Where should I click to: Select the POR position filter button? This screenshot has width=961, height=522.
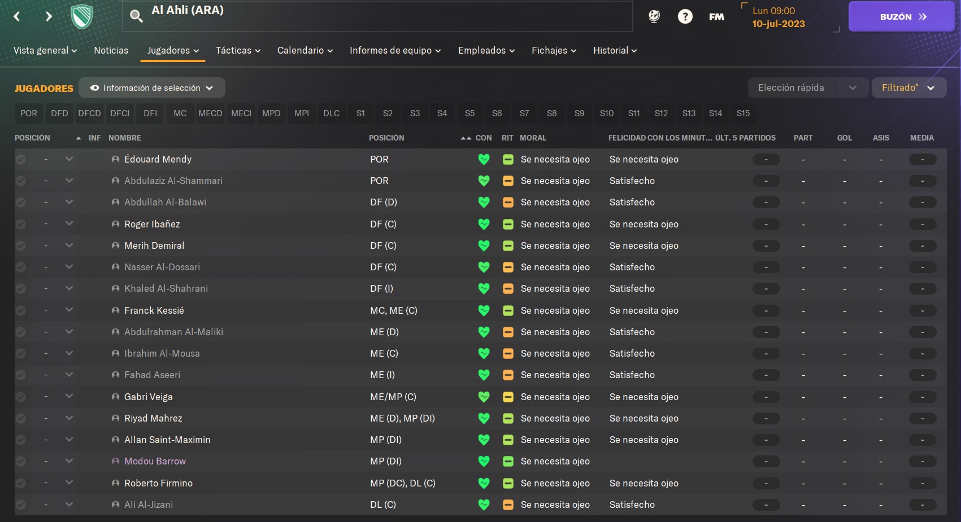29,113
